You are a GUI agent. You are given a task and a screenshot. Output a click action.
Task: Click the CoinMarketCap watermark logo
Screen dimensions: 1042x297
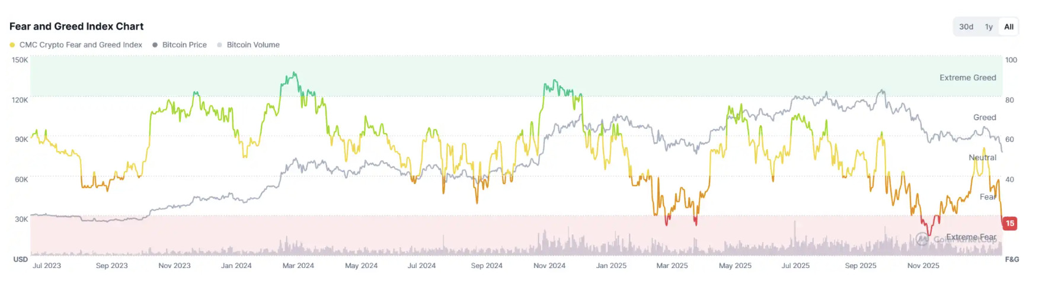(x=922, y=239)
